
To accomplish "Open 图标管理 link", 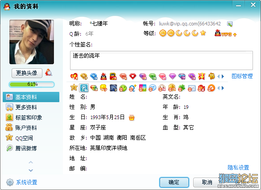I will point(242,76).
